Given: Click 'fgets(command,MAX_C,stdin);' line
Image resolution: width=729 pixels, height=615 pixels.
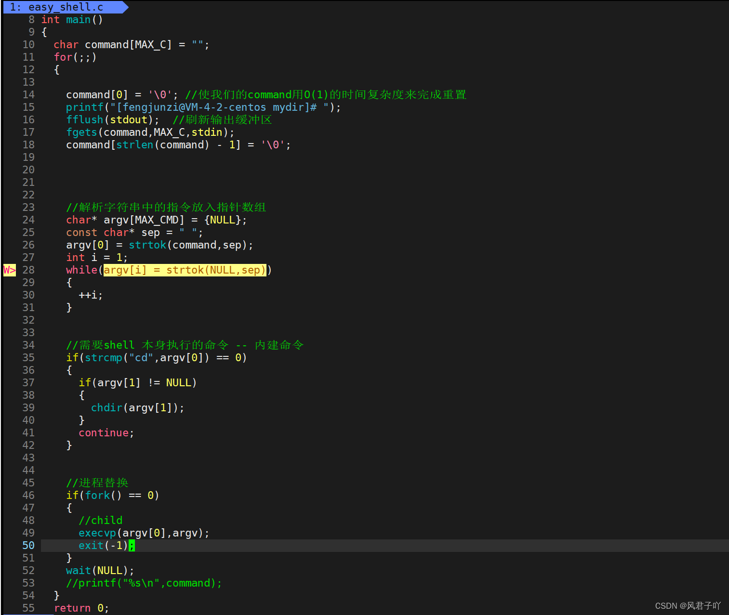Looking at the screenshot, I should 150,132.
